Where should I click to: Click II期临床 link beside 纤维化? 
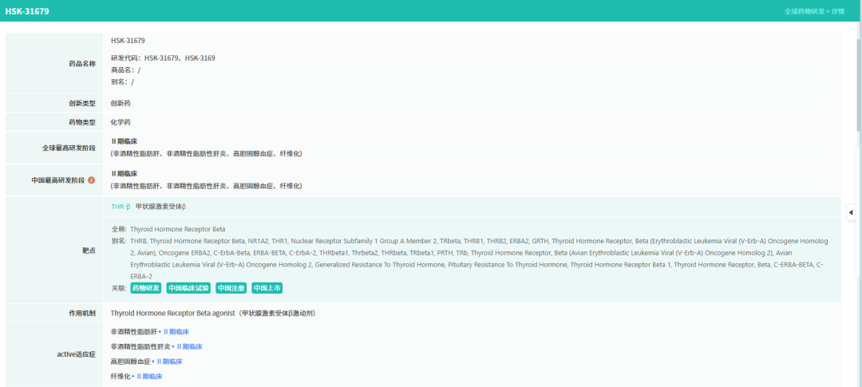click(x=149, y=376)
